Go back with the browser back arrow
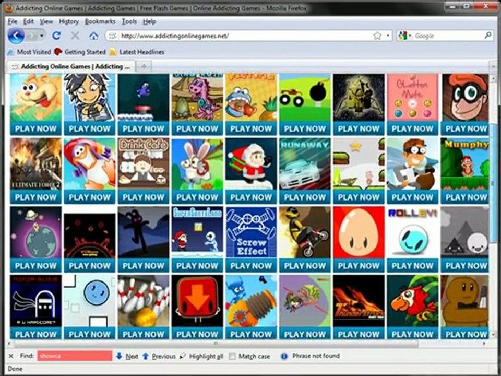 (16, 36)
